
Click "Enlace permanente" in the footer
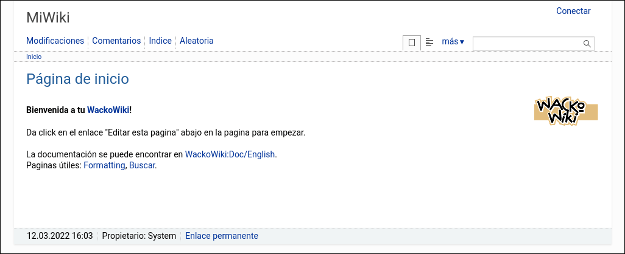222,236
